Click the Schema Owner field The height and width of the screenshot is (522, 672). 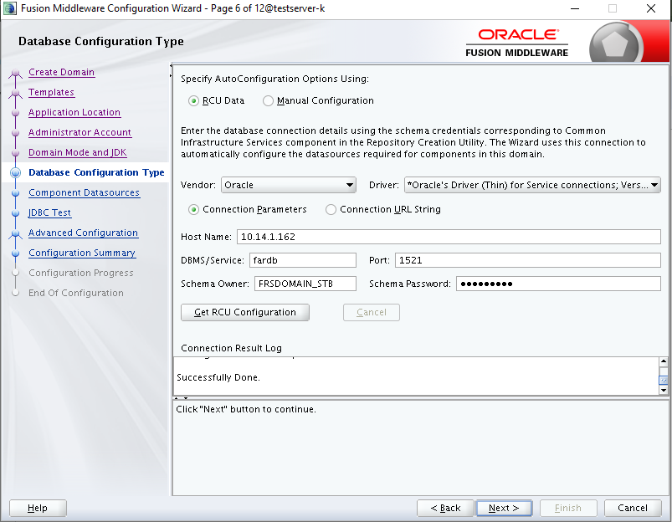click(305, 284)
